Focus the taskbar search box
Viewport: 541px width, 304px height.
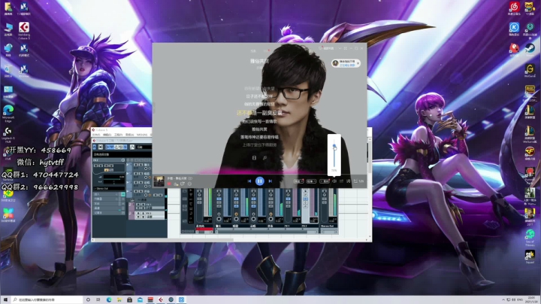pos(47,299)
